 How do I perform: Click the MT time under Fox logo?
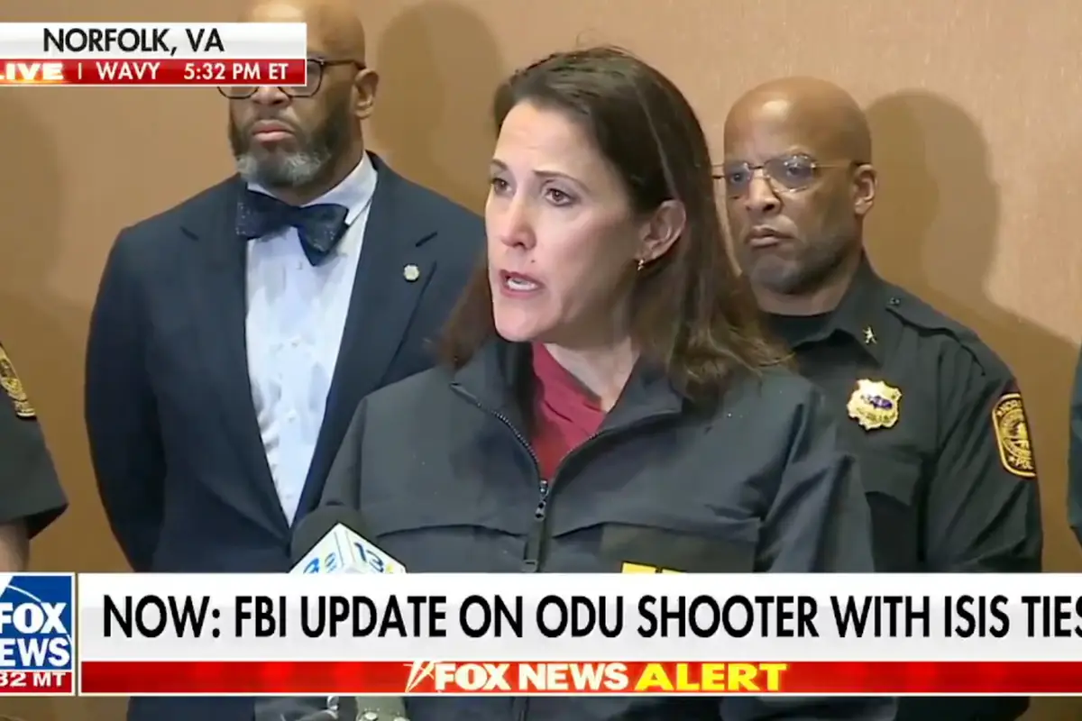[x=36, y=680]
